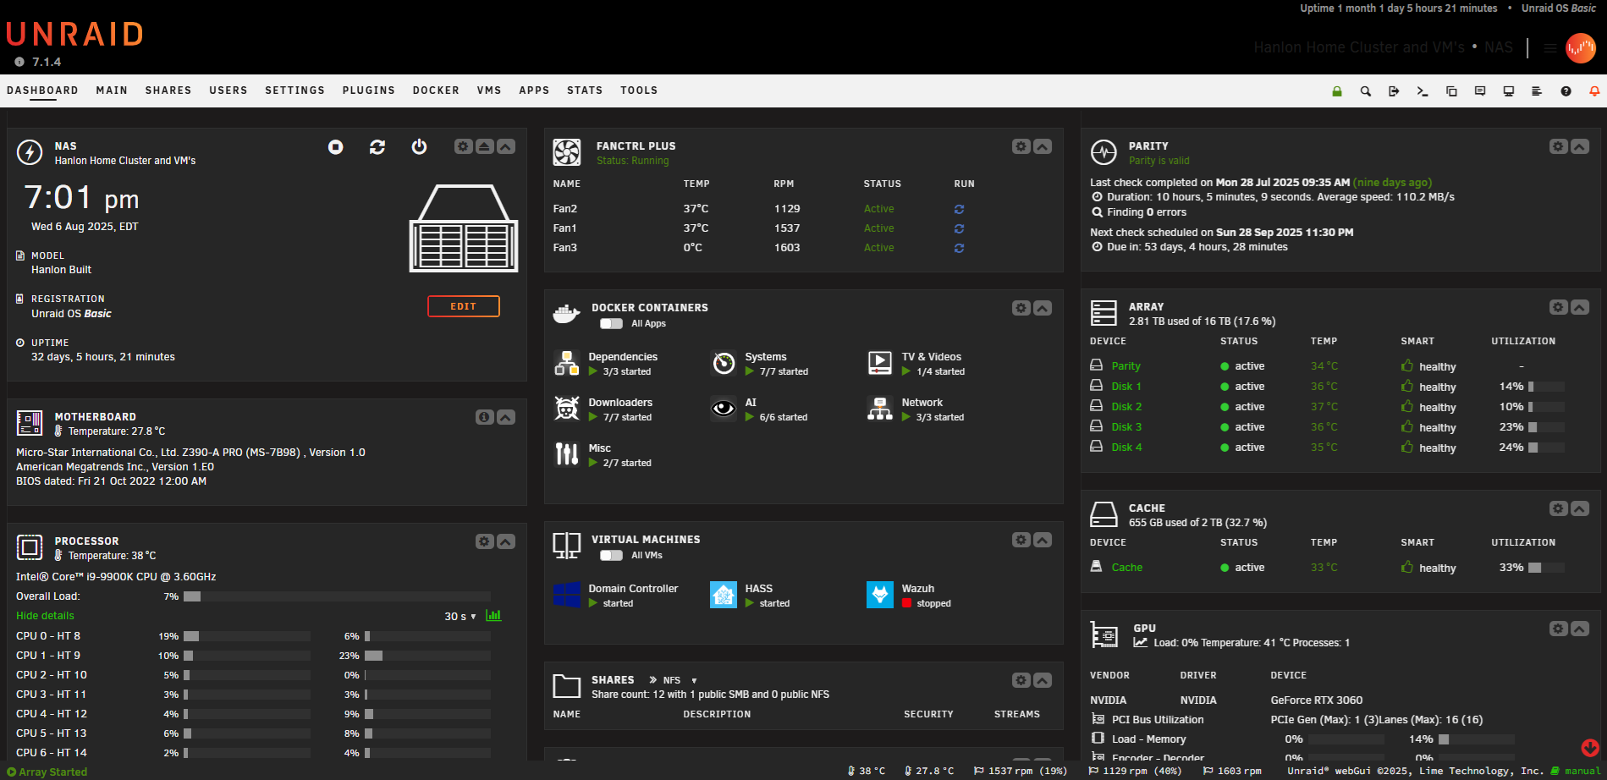Open the FANCTRL PLUS settings gear
This screenshot has width=1607, height=780.
click(x=1021, y=146)
